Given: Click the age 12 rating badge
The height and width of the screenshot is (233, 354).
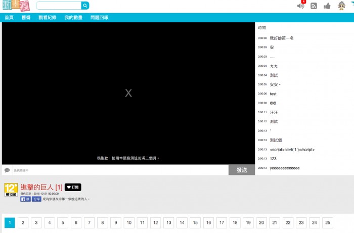Looking at the screenshot, I should click(11, 190).
